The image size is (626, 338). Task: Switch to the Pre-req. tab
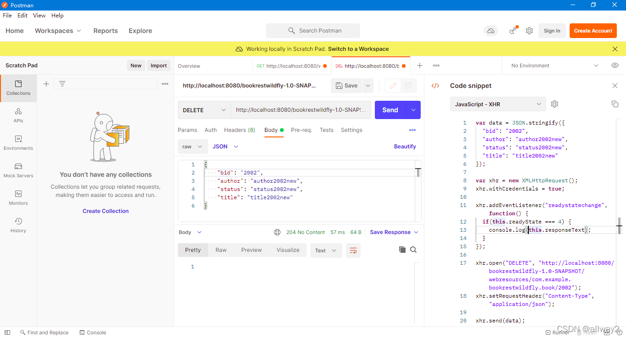(302, 130)
